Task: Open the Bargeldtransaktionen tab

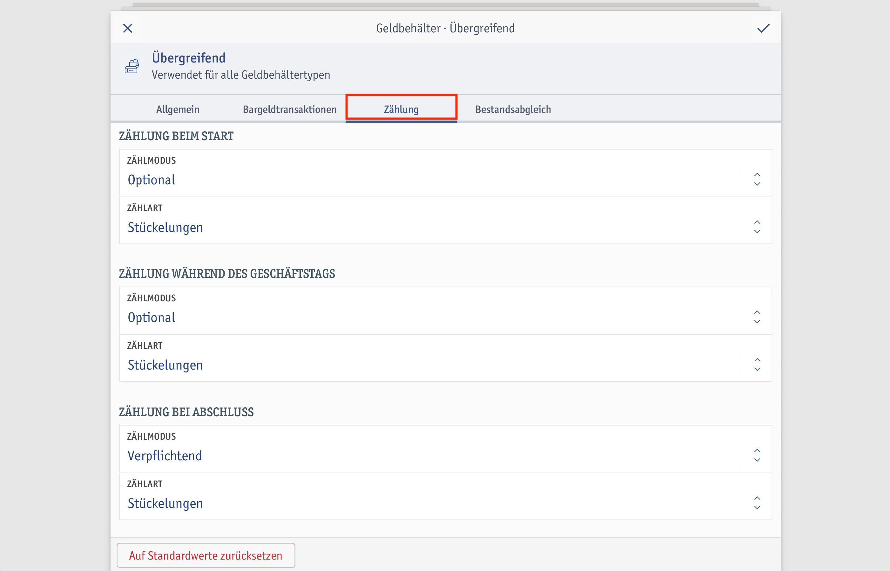Action: pos(289,109)
